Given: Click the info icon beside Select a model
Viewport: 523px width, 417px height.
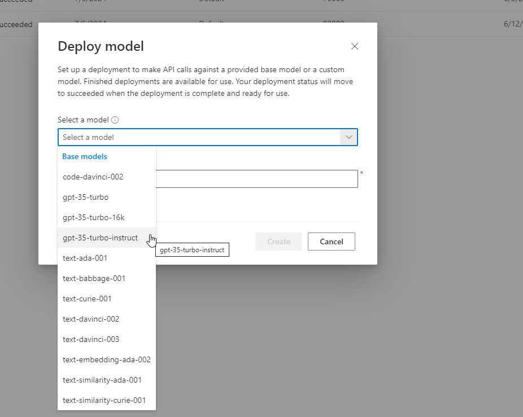Looking at the screenshot, I should click(115, 120).
